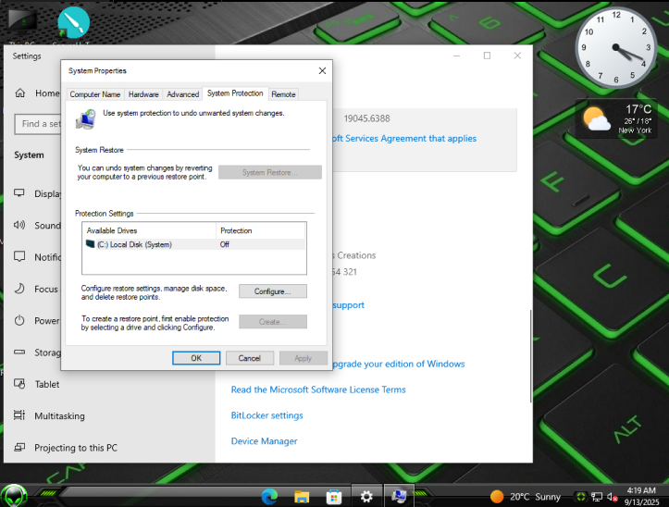The width and height of the screenshot is (669, 507).
Task: Select the Remote tab
Action: click(x=283, y=94)
